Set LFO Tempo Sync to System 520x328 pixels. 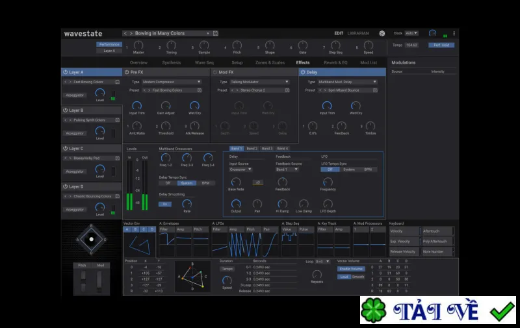pyautogui.click(x=349, y=170)
